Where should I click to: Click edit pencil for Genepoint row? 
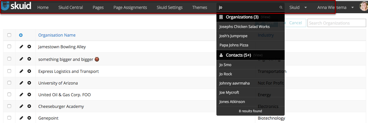click(x=21, y=118)
